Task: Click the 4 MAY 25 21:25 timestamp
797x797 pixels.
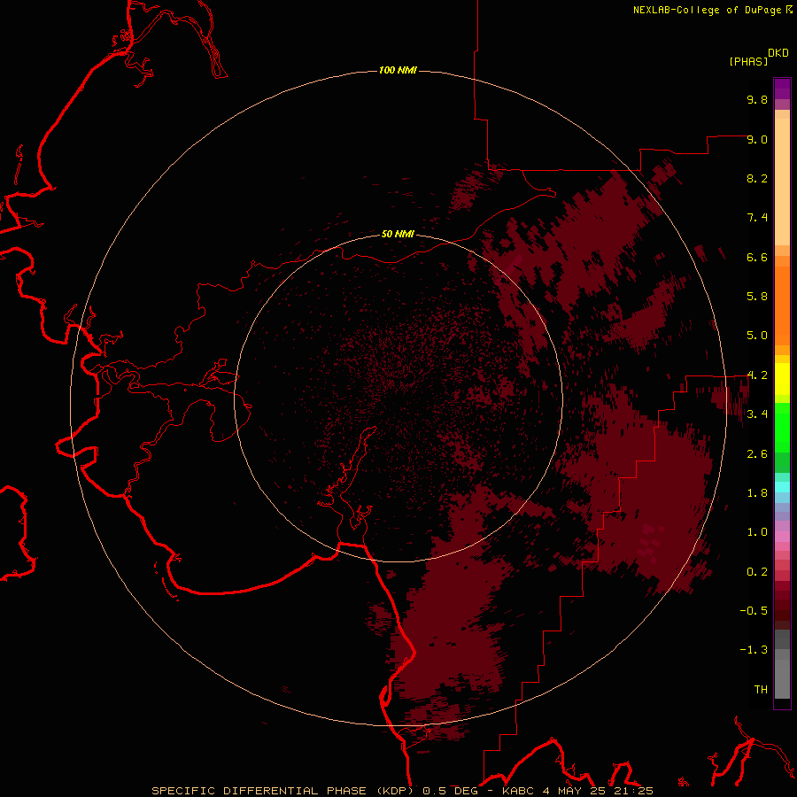Action: (x=598, y=791)
